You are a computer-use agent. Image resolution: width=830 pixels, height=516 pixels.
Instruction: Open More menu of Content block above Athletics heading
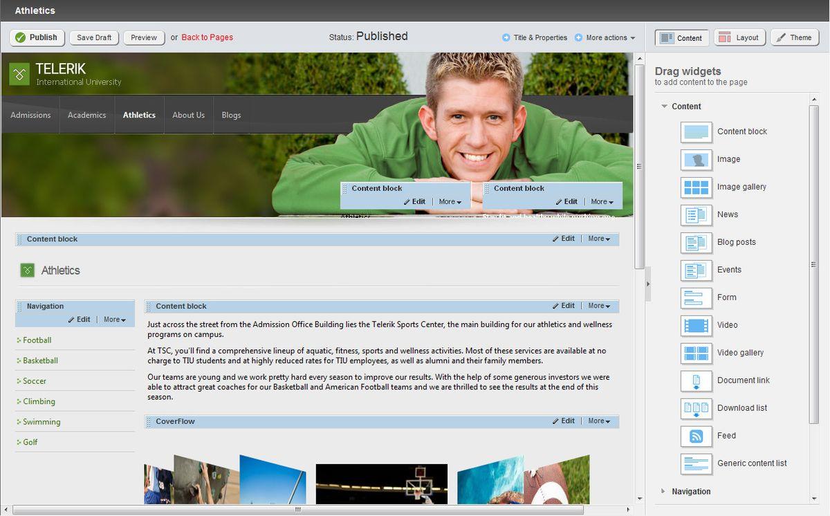(599, 239)
